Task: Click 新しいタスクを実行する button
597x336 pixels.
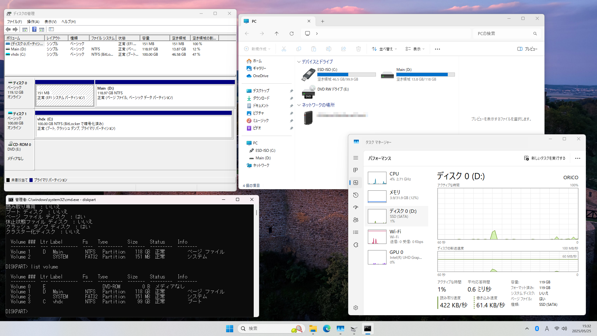Action: [x=545, y=158]
